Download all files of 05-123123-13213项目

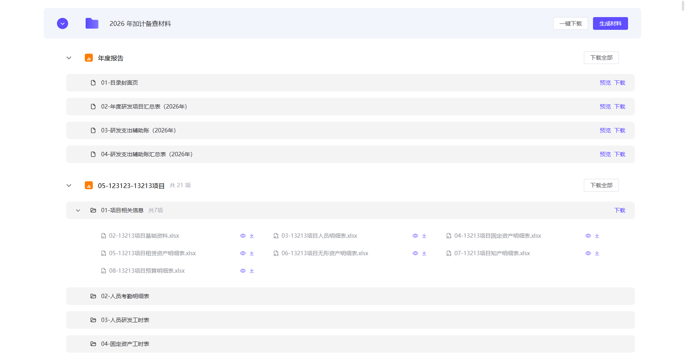point(601,185)
